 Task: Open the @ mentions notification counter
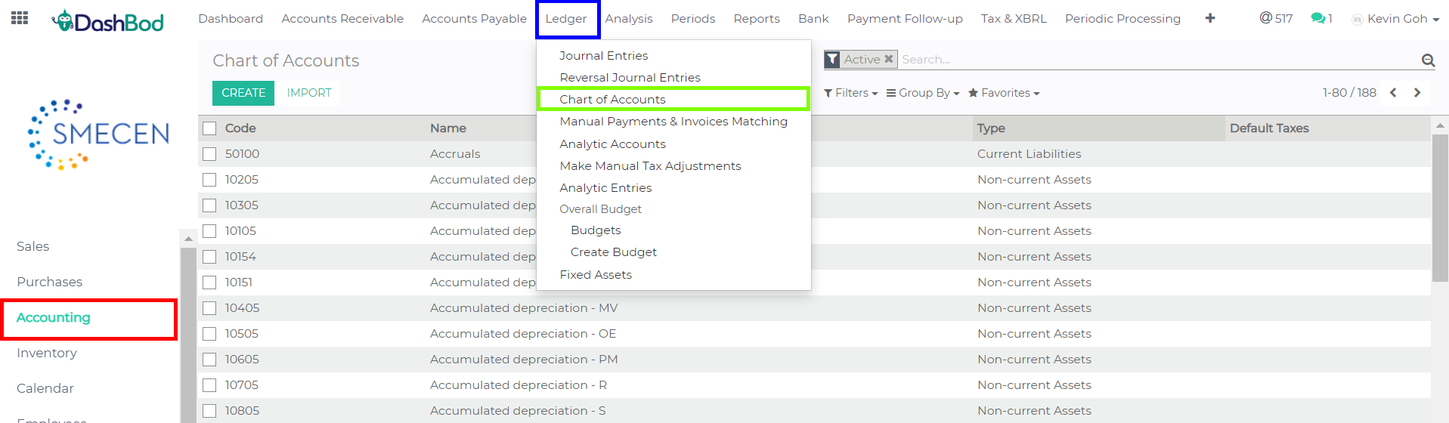1276,18
